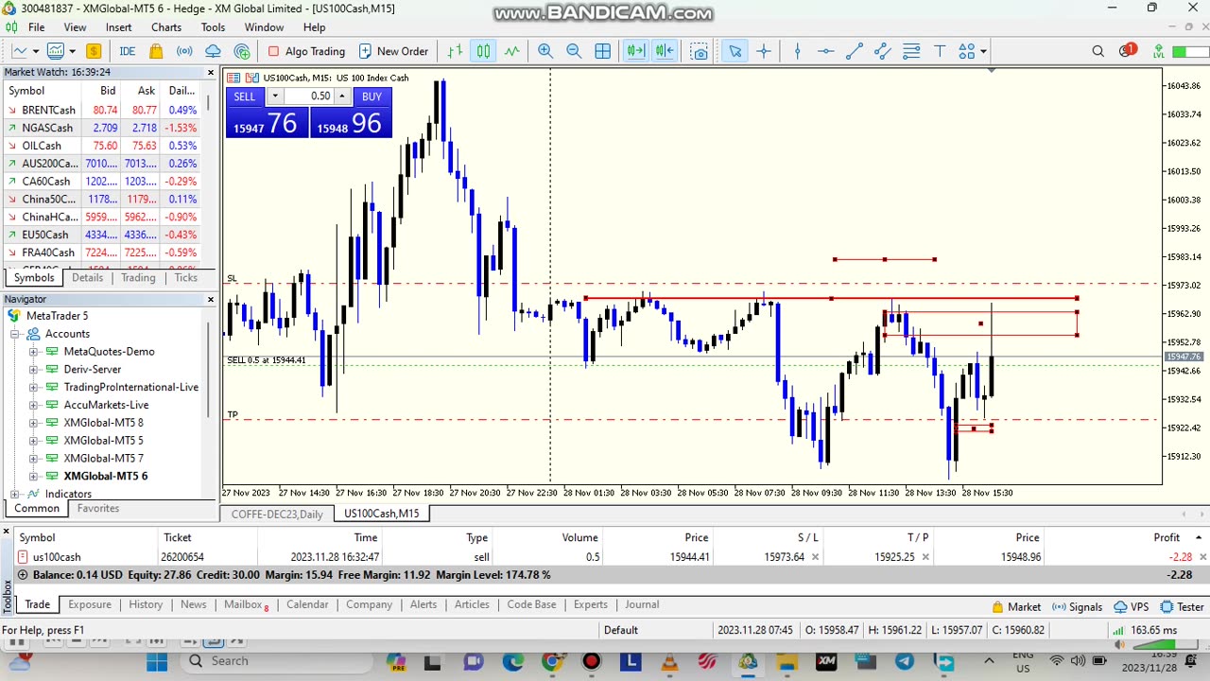Zoom out on the chart
The height and width of the screenshot is (681, 1210).
[x=574, y=51]
